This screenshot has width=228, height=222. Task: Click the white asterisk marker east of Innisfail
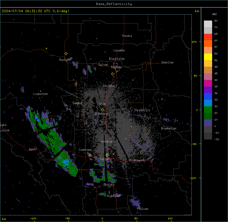coord(133,80)
